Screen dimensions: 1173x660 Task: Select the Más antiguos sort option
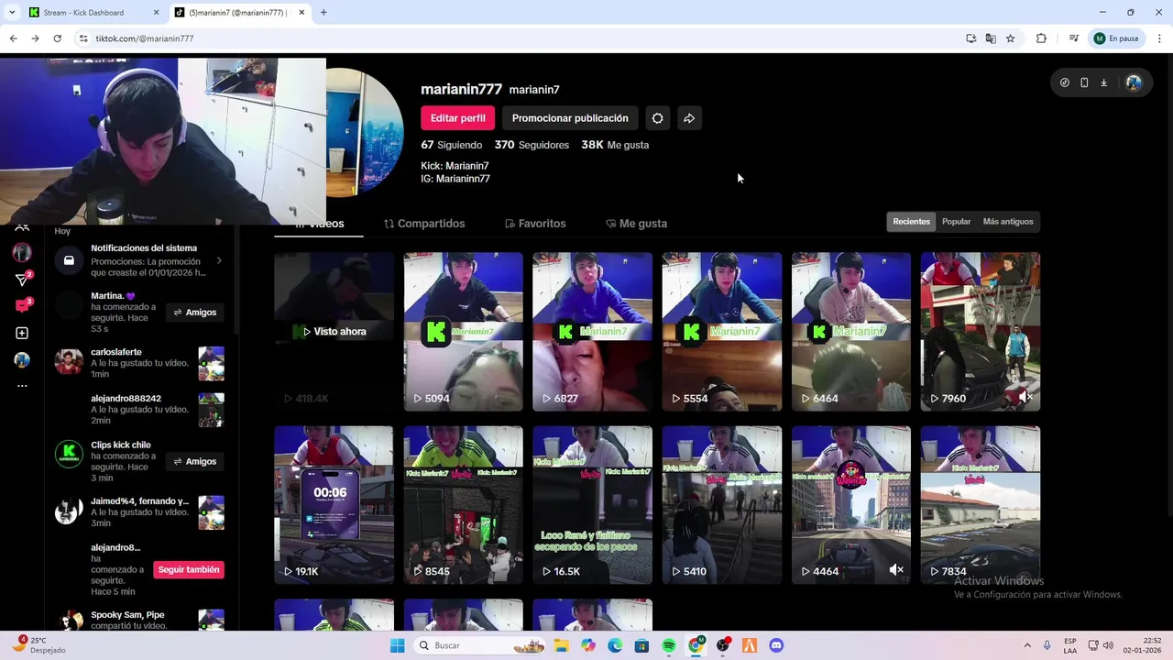1008,222
